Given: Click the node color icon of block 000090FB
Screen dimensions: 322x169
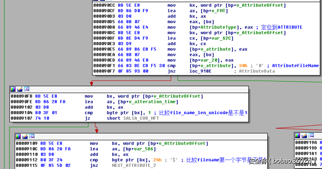Looking at the screenshot, I should (13, 89).
